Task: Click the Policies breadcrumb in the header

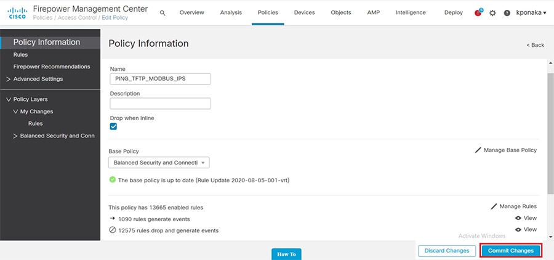Action: click(x=43, y=18)
